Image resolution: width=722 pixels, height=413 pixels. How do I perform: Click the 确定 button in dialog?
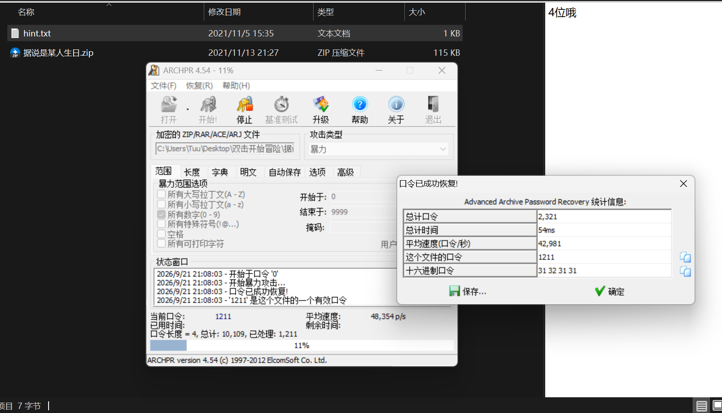coord(610,291)
